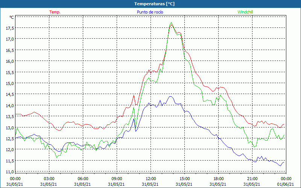301x188 pixels.
Task: Click the 14,5 y-axis value
Action: 10,95
